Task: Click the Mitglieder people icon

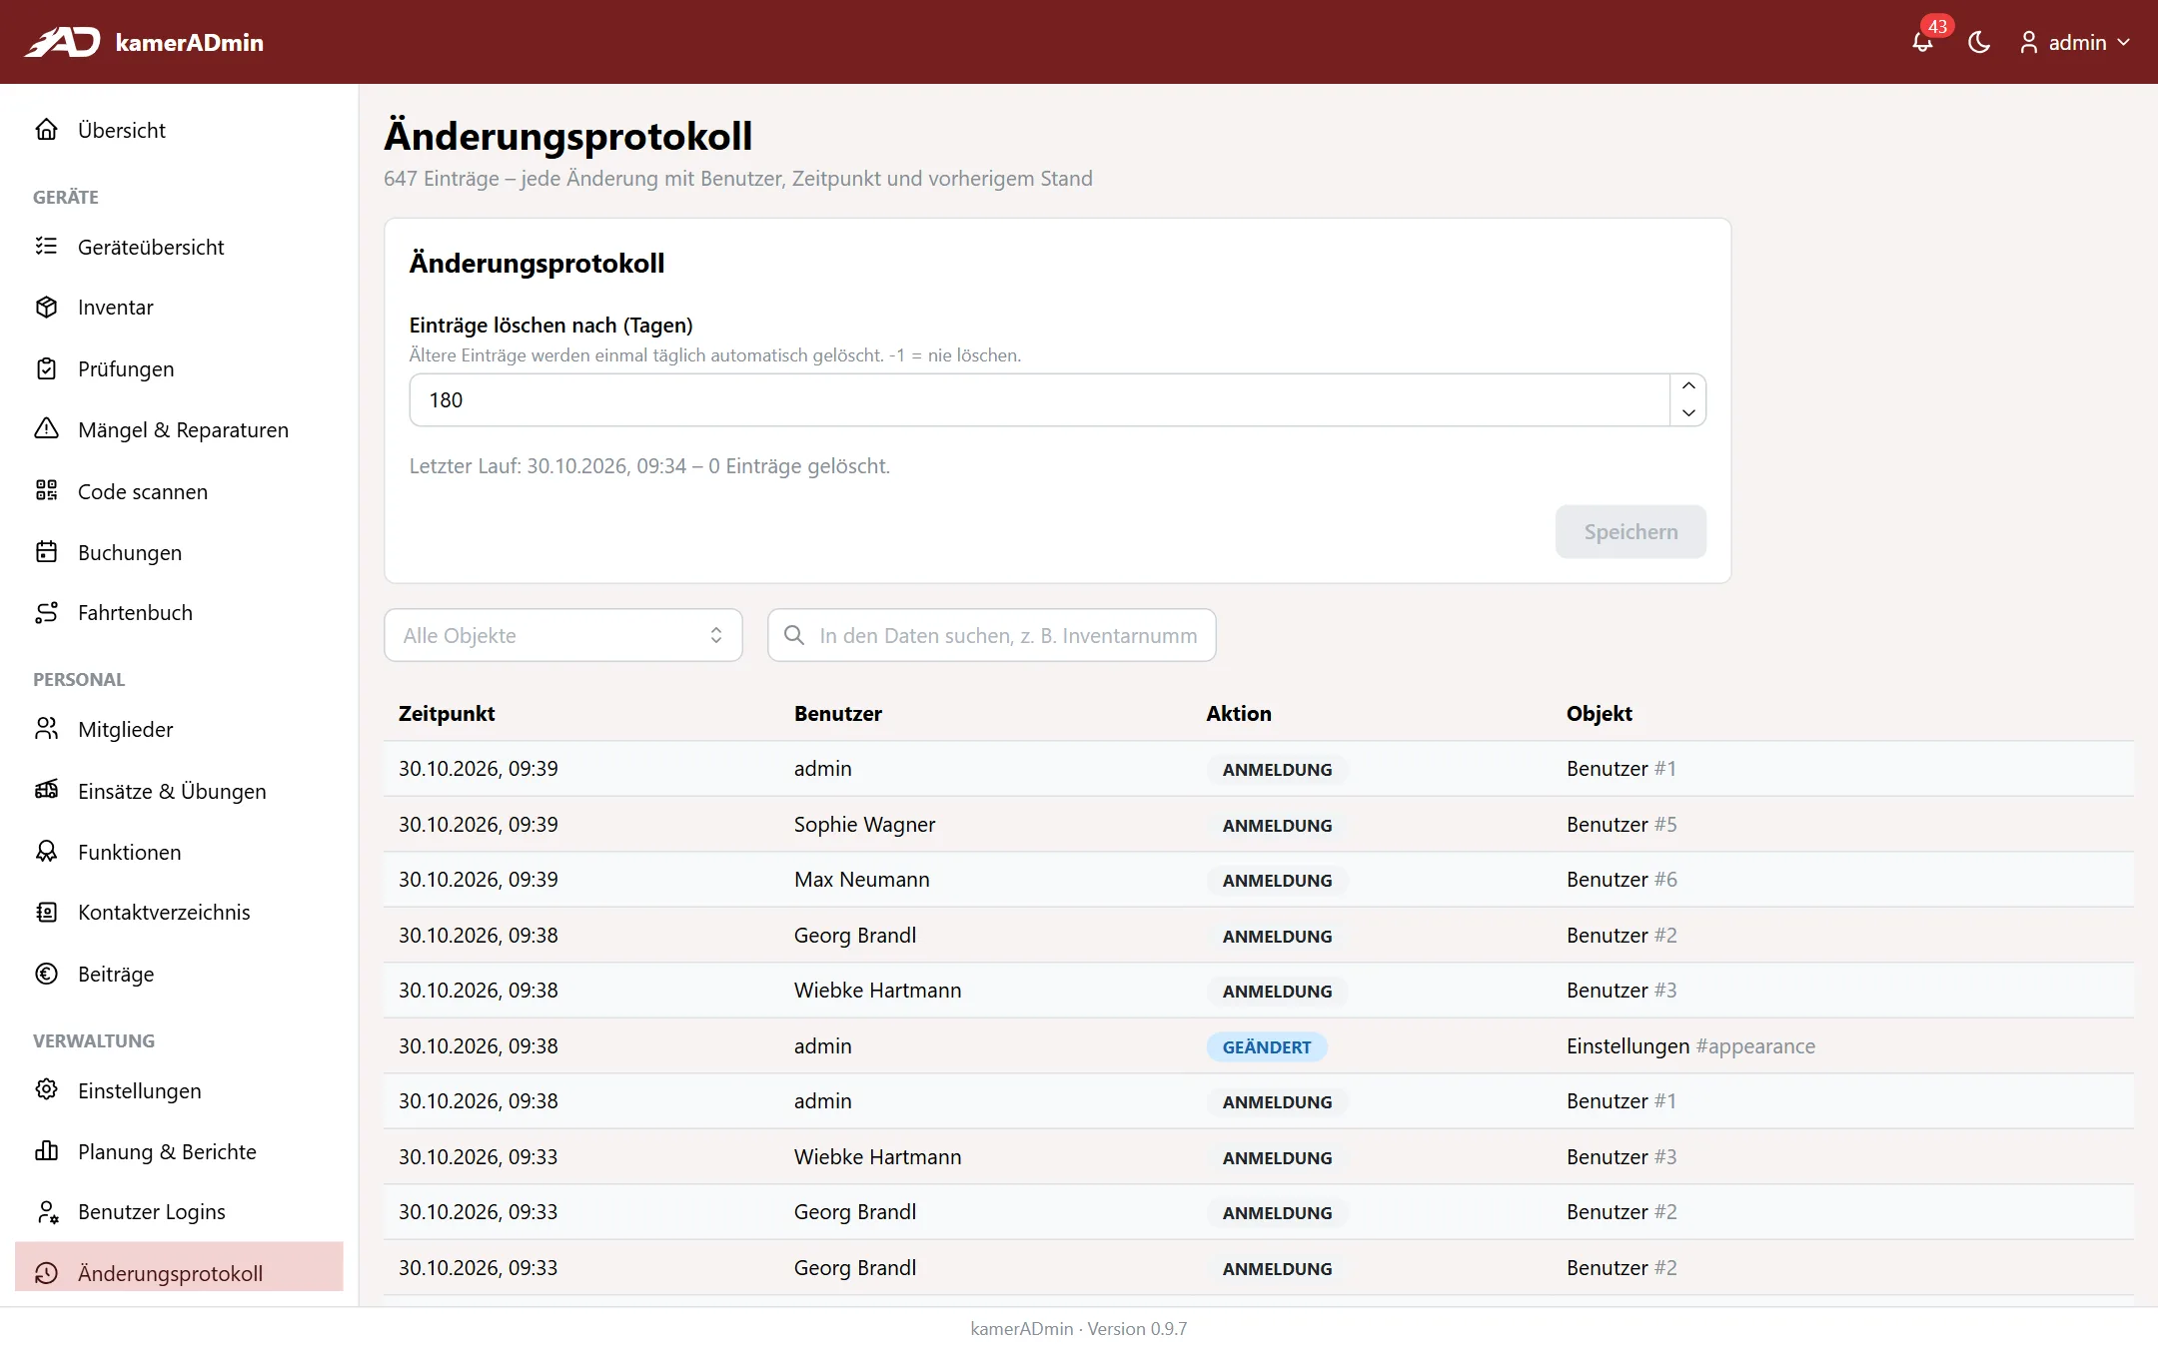Action: [x=47, y=729]
